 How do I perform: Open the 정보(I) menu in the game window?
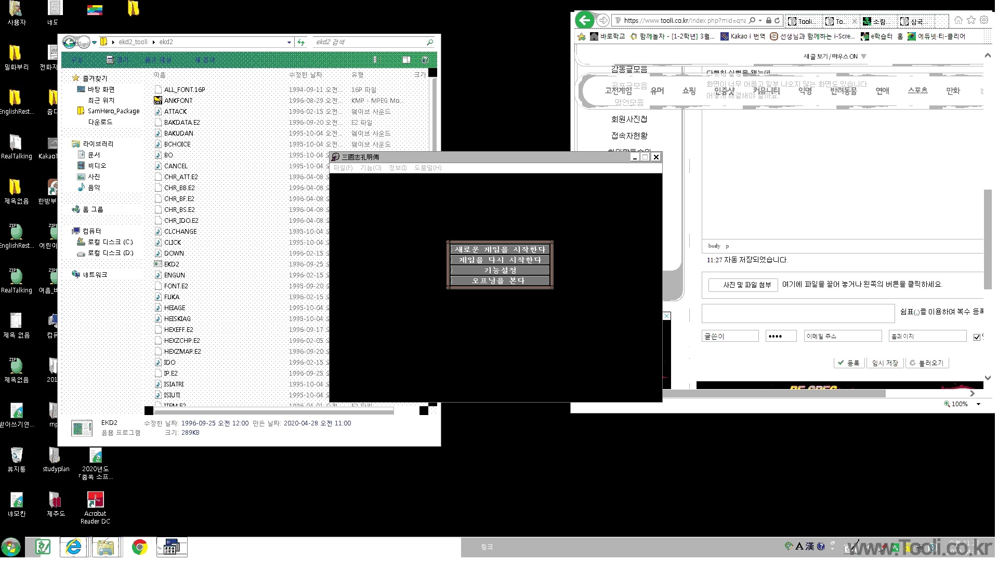point(398,168)
